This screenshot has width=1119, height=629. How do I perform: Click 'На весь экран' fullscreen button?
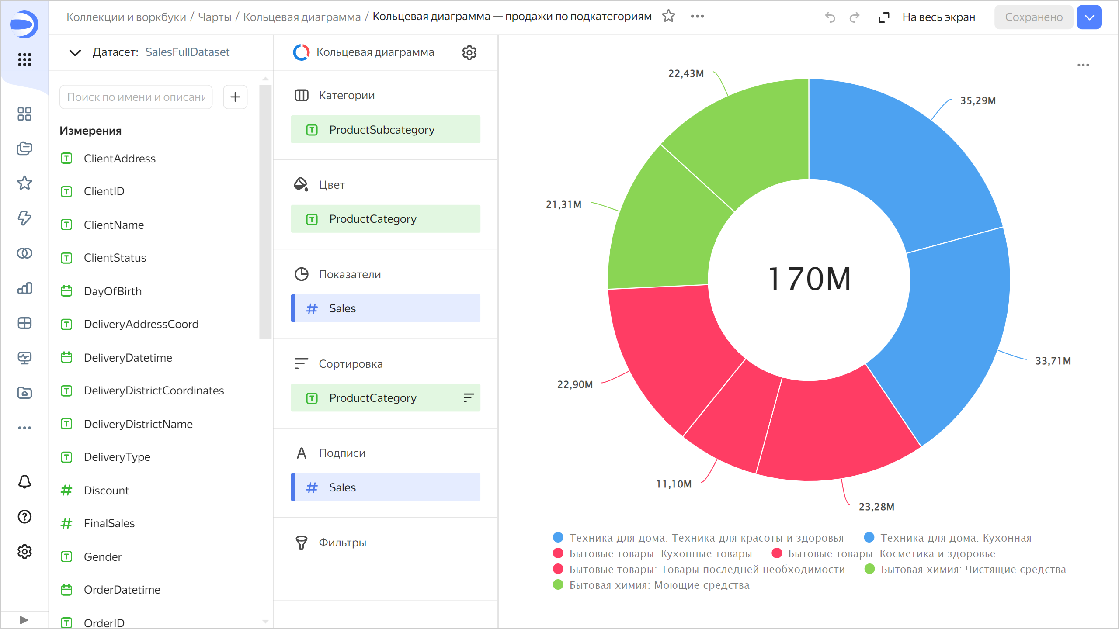(938, 17)
